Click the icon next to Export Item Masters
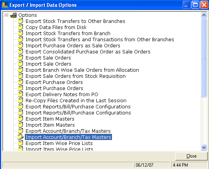The width and height of the screenshot is (209, 169). [21, 119]
